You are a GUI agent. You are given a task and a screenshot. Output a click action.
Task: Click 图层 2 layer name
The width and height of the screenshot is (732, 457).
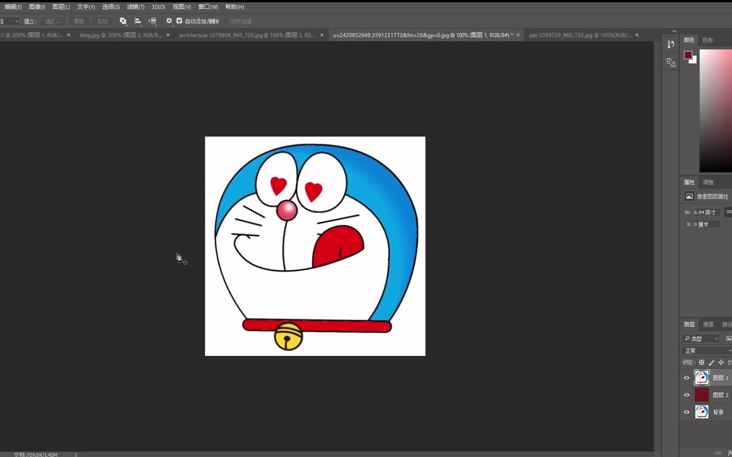click(x=721, y=395)
